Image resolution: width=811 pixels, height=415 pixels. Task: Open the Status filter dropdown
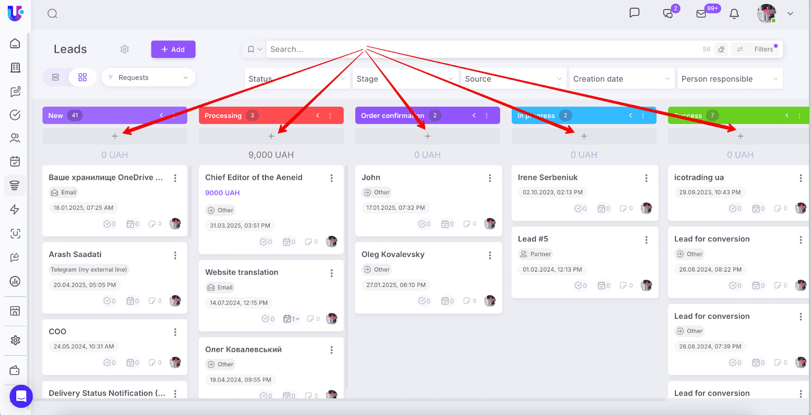coord(298,79)
